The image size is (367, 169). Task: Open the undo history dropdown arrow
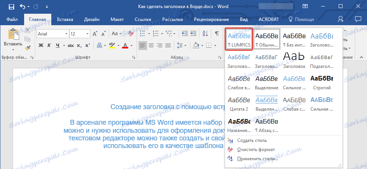(x=29, y=7)
